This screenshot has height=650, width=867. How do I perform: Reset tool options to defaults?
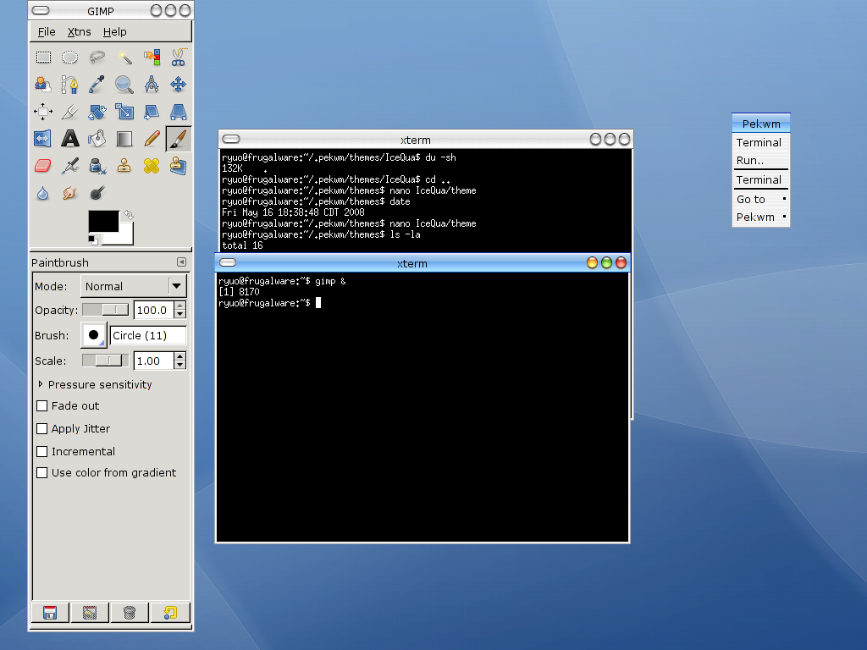click(x=169, y=613)
